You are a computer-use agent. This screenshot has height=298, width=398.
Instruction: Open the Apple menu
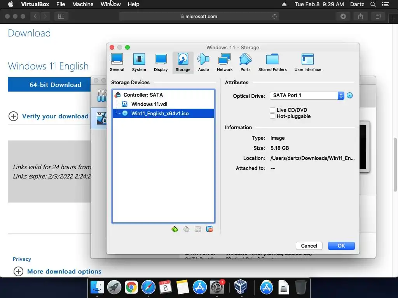[x=10, y=4]
